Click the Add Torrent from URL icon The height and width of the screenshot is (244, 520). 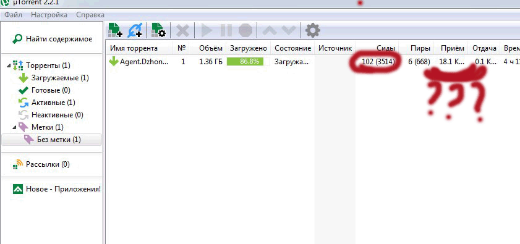135,30
